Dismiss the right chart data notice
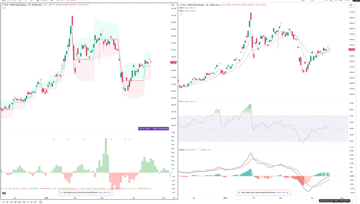This screenshot has height=204, width=360. [287, 193]
